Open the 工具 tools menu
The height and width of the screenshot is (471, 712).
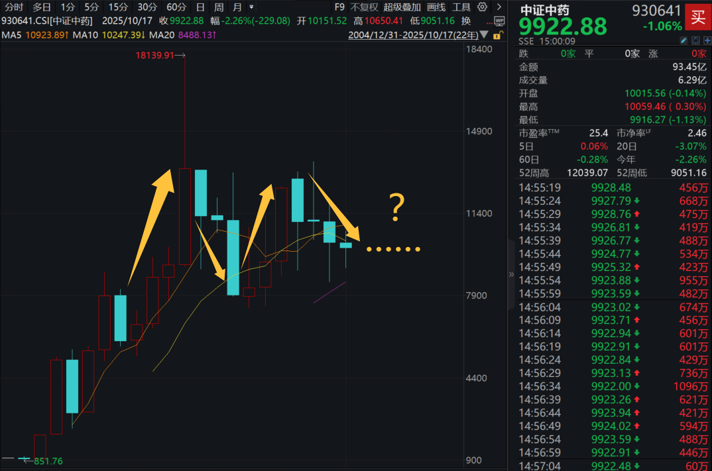(x=461, y=7)
